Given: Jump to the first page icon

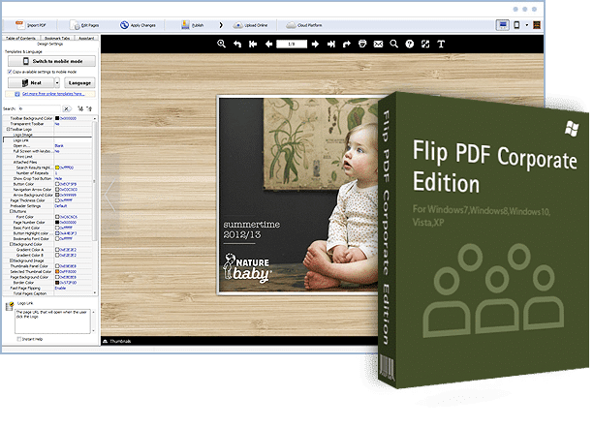Looking at the screenshot, I should click(x=253, y=44).
